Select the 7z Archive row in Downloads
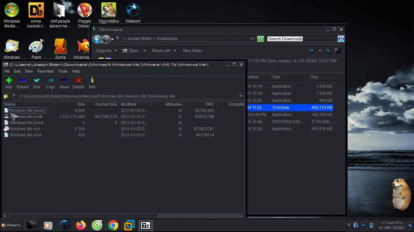 tap(290, 108)
